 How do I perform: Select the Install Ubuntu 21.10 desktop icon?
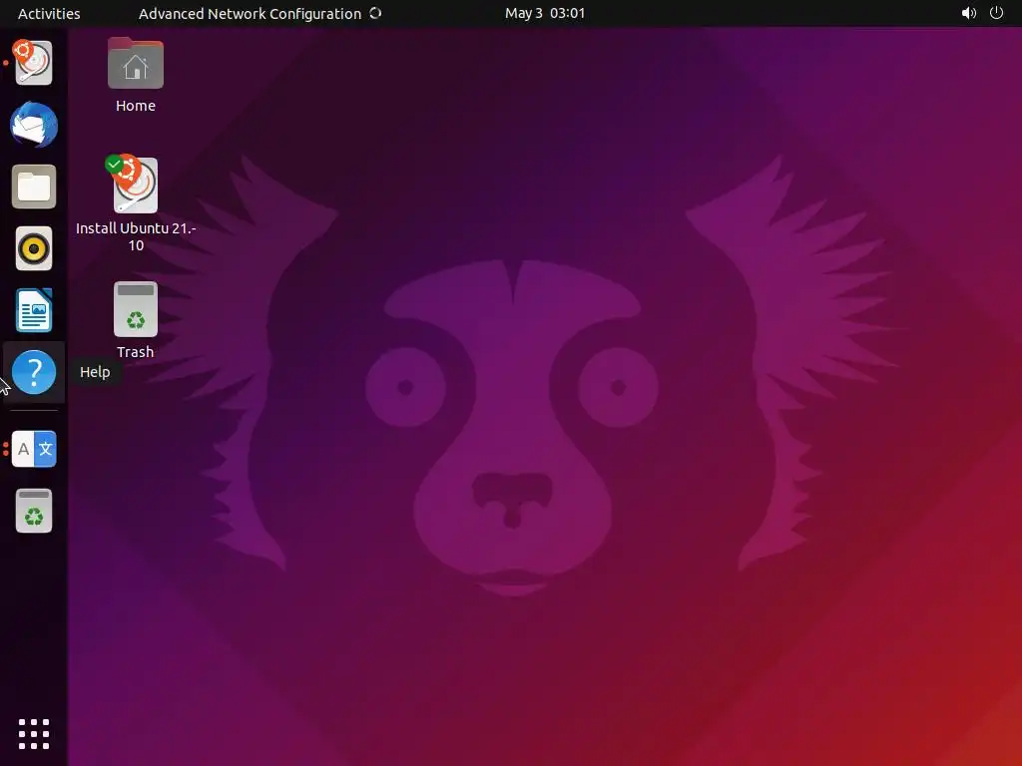(x=136, y=203)
